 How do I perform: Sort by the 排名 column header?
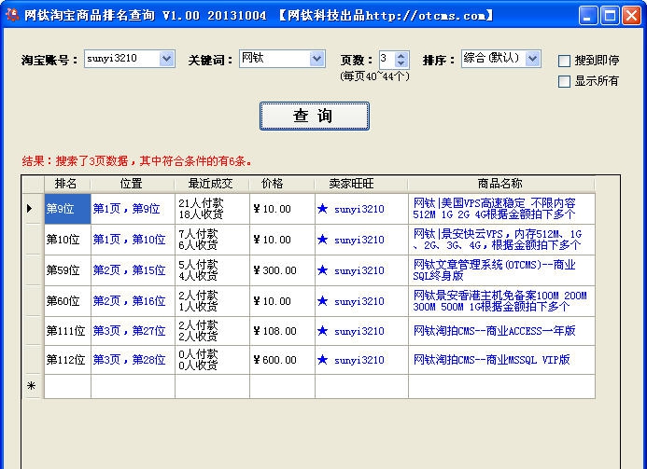pyautogui.click(x=67, y=184)
